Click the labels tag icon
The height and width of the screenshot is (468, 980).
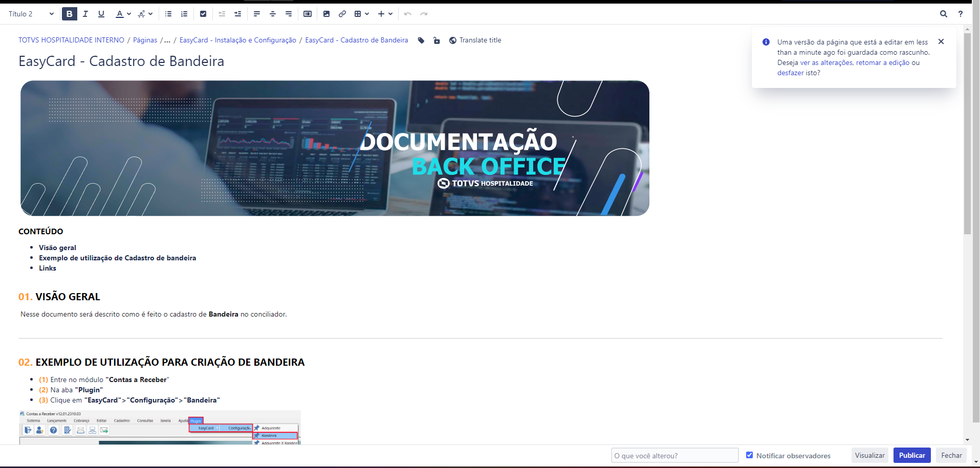(421, 40)
